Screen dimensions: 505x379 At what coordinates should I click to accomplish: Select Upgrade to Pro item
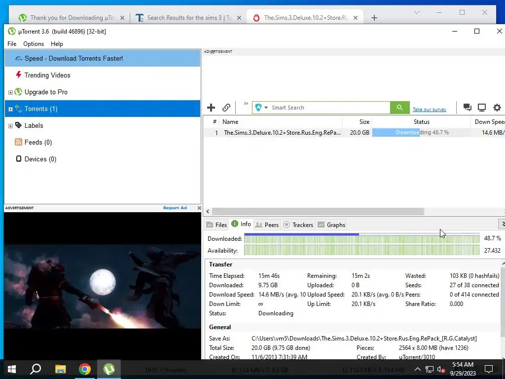tap(103, 92)
